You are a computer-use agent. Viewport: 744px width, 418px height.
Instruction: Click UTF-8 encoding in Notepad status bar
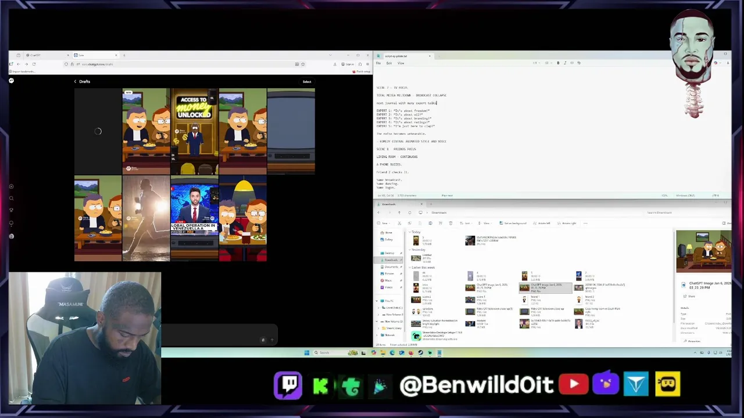click(716, 196)
